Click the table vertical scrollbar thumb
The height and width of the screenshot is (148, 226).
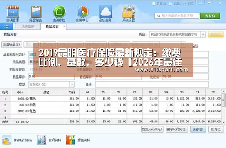click(x=224, y=100)
